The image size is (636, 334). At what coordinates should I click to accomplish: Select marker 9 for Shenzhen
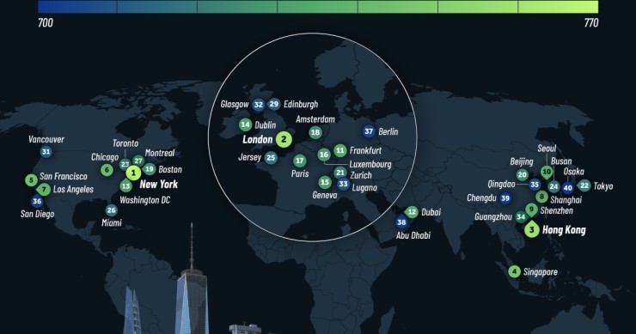[532, 210]
